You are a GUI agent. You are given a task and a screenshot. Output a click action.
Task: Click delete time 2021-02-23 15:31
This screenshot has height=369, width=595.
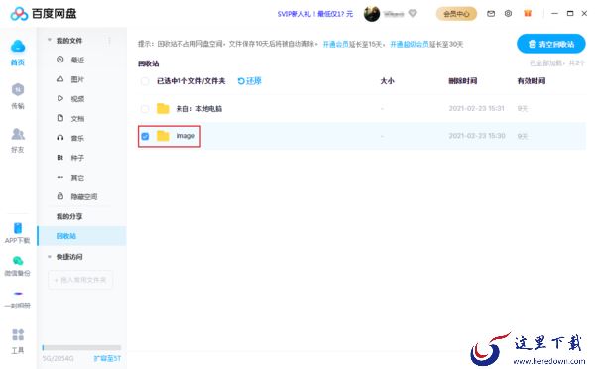(x=477, y=108)
